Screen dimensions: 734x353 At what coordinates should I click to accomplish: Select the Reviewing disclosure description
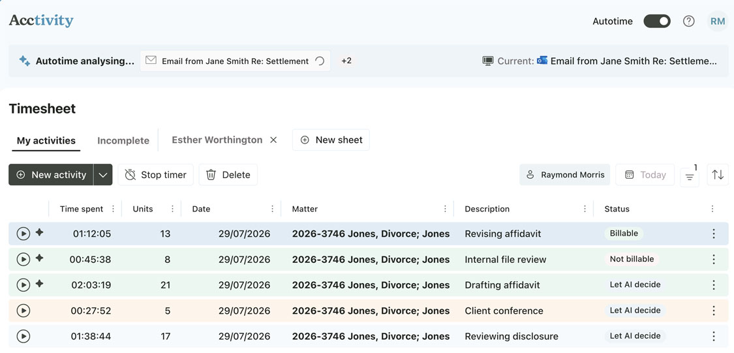click(x=512, y=336)
